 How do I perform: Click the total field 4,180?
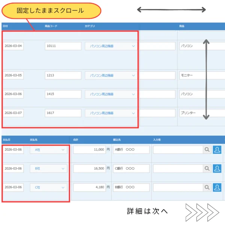point(89,187)
